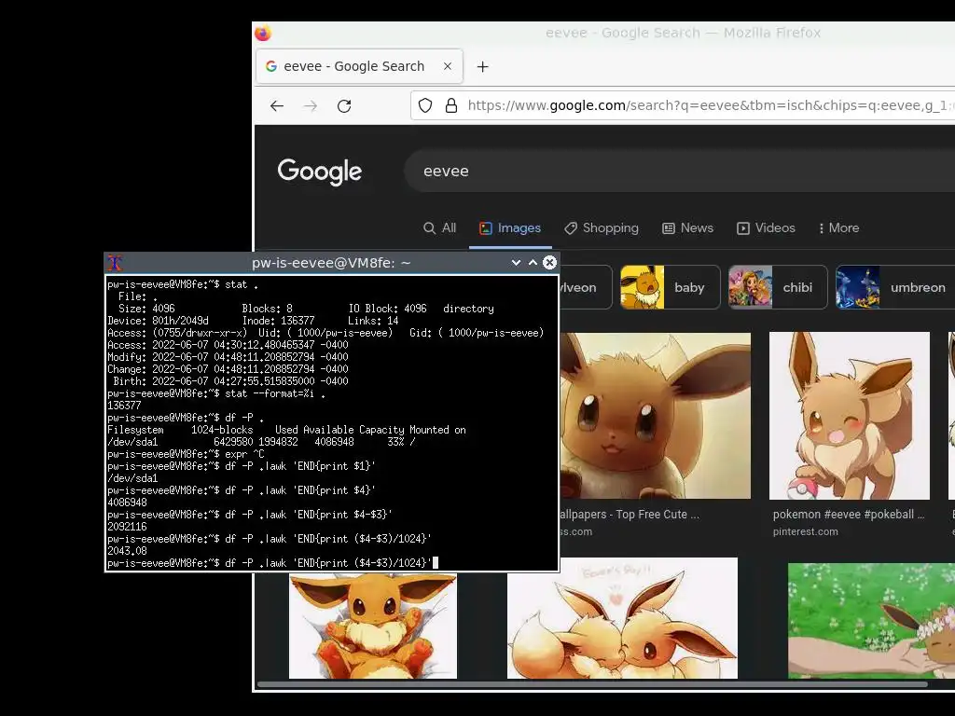Filter images by the baby chip

[x=670, y=287]
